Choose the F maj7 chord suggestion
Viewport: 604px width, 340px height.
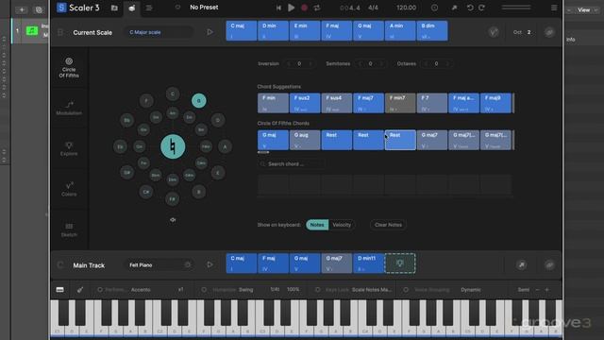368,103
